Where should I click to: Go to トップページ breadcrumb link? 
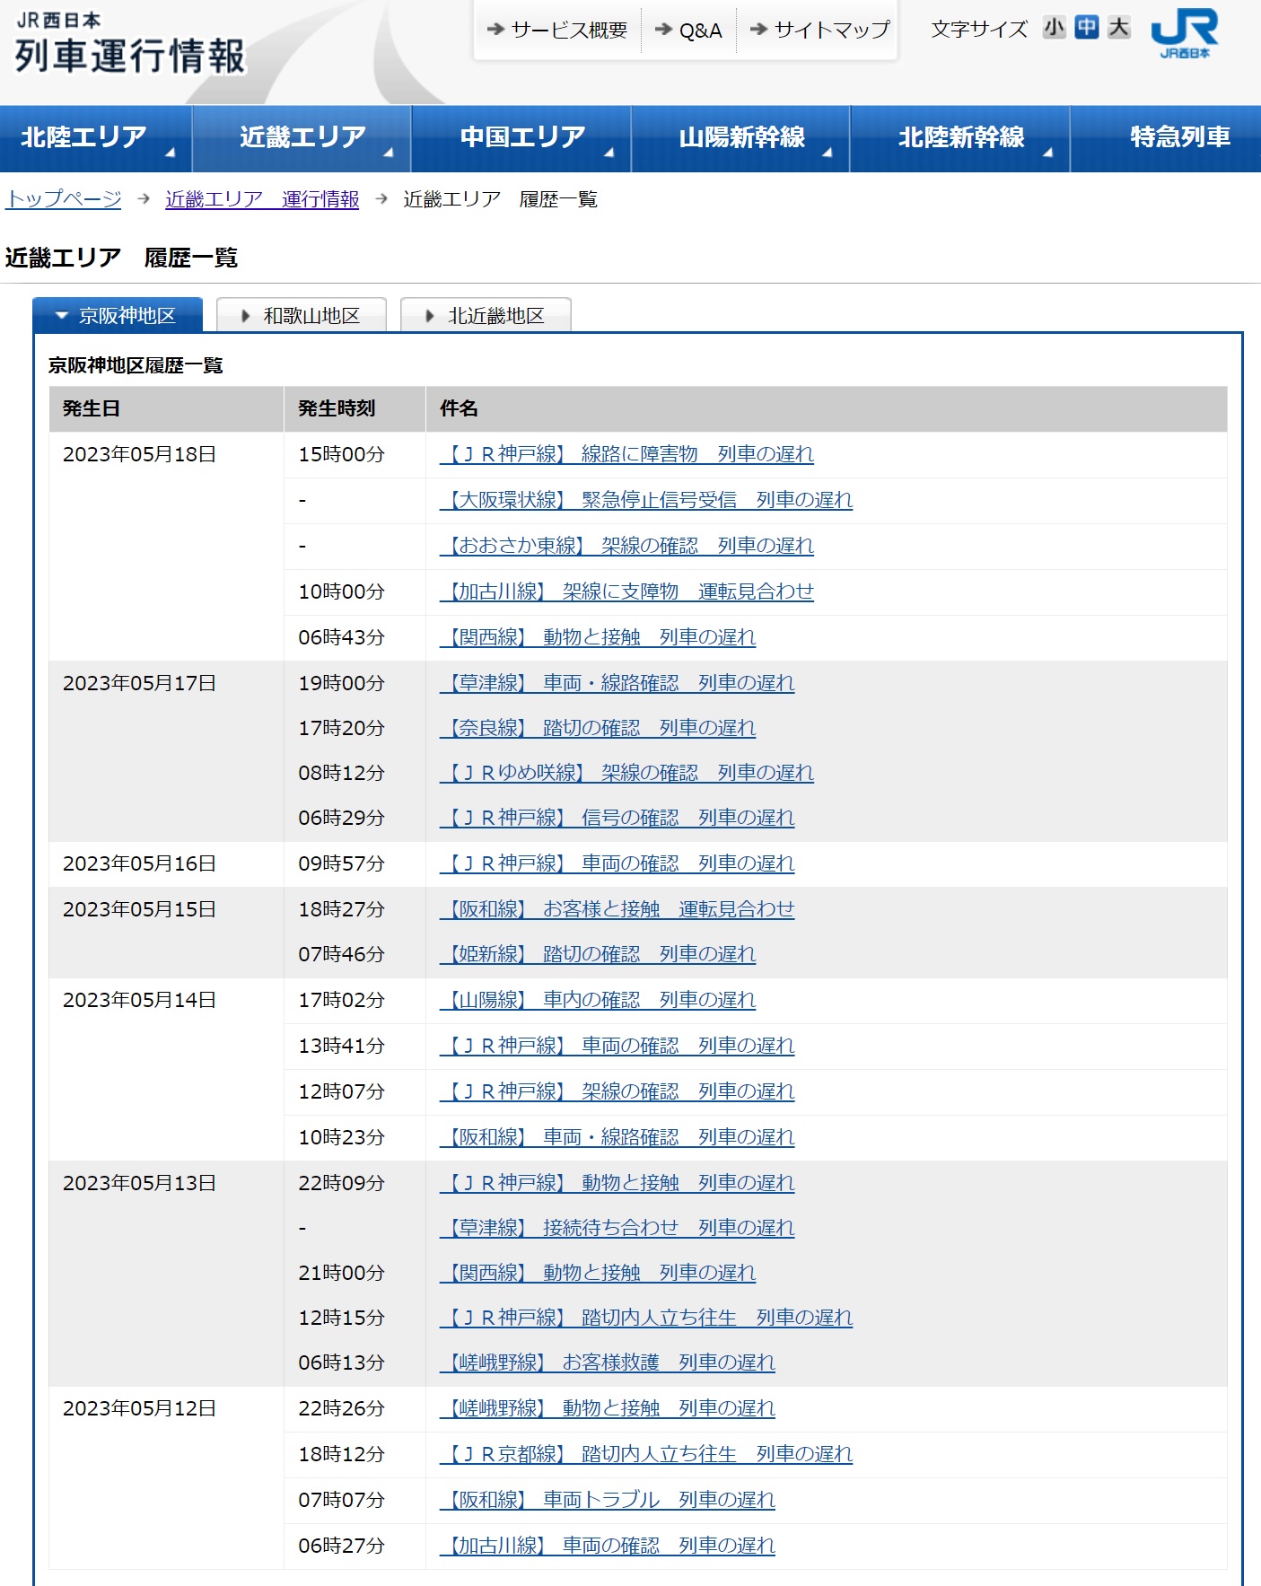click(x=63, y=199)
